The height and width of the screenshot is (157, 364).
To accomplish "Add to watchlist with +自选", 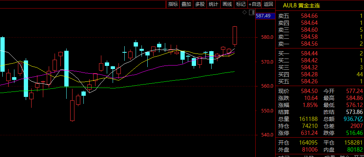I will coord(254,4).
